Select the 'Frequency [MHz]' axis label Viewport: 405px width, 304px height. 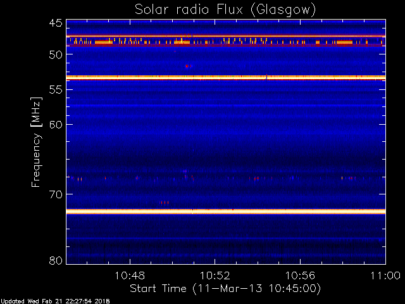[36, 142]
